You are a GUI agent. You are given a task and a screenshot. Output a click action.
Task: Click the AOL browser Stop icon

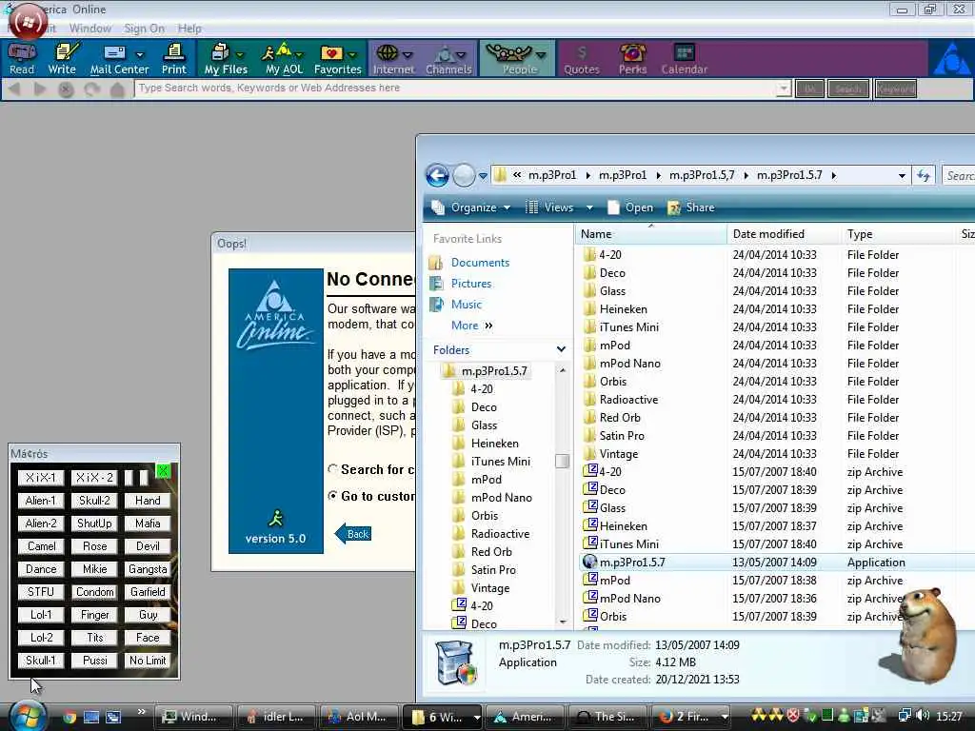66,89
